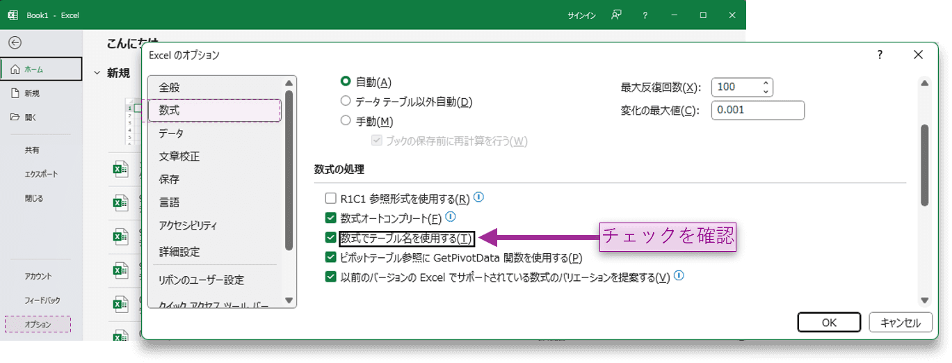The height and width of the screenshot is (363, 952).
Task: Select 文章校正 category in options list
Action: [x=214, y=156]
